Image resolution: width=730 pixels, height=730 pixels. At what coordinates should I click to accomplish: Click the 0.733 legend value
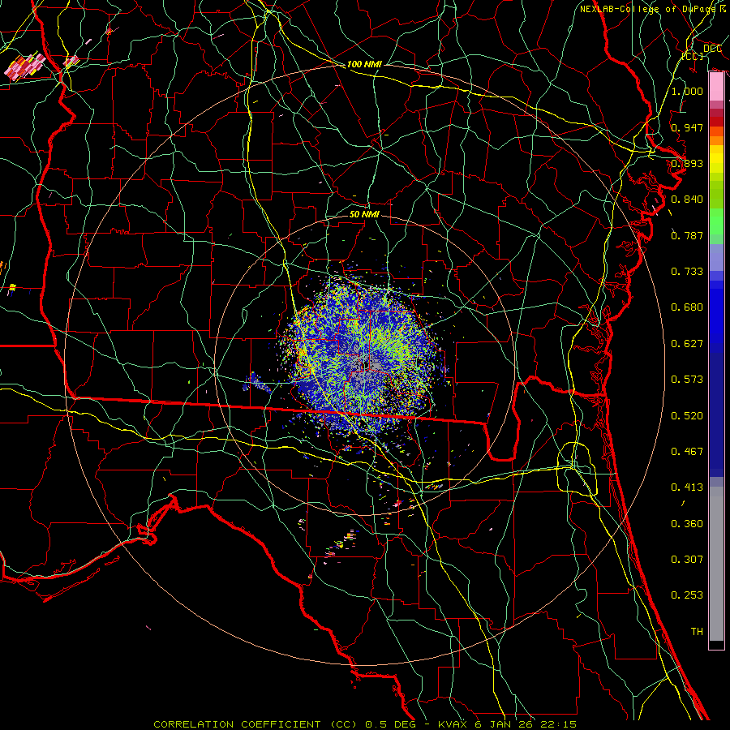pos(687,272)
